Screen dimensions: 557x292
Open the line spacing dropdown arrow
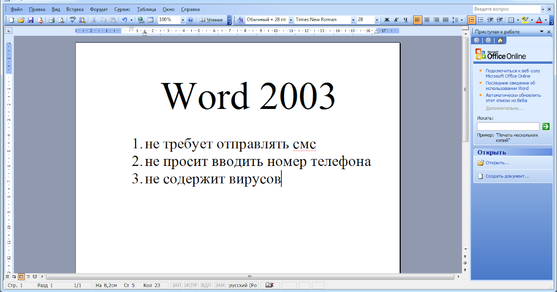[x=462, y=20]
